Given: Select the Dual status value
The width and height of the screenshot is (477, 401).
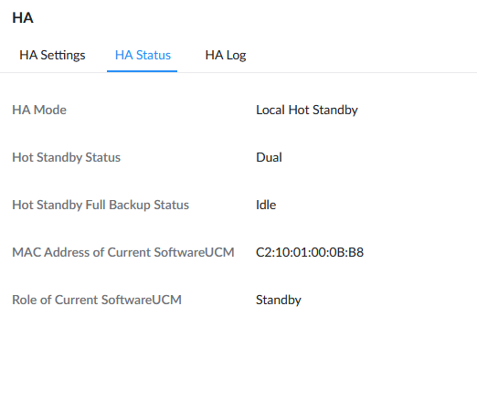Looking at the screenshot, I should (x=269, y=157).
